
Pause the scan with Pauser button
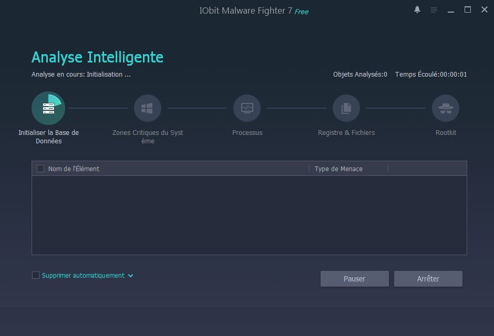coord(354,279)
